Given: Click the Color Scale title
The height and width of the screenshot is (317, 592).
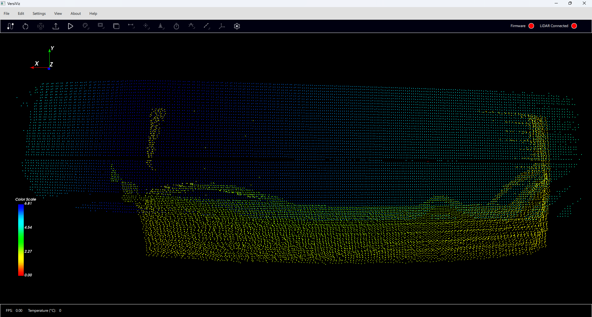Looking at the screenshot, I should tap(26, 199).
